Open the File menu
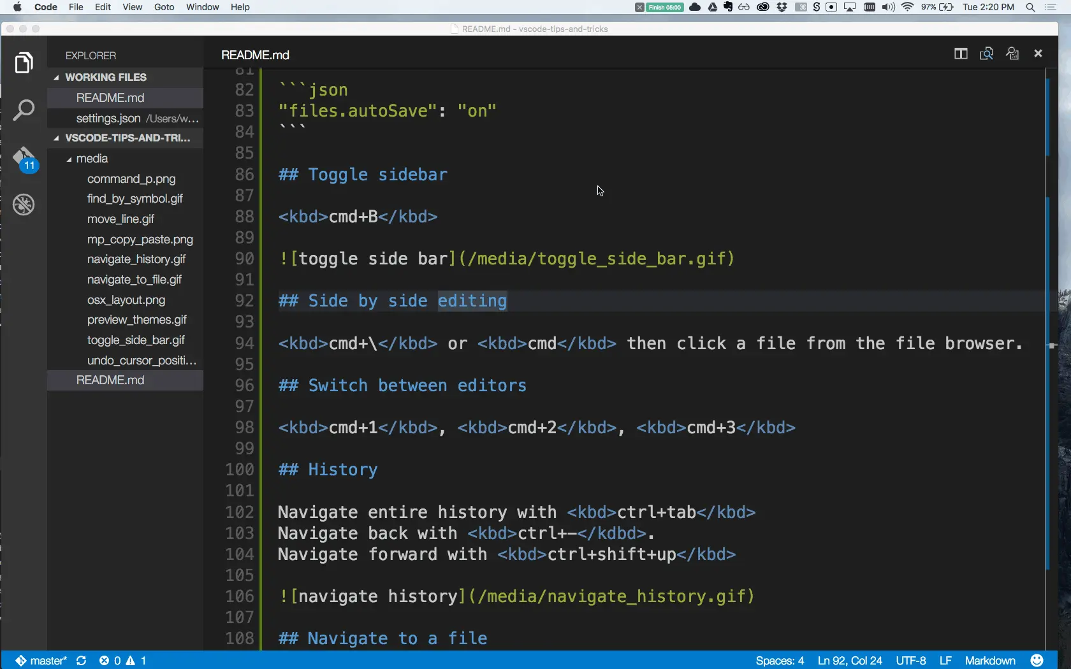Viewport: 1071px width, 669px height. (x=76, y=7)
